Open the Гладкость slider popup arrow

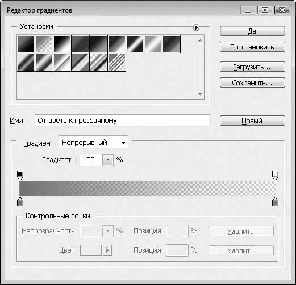point(108,160)
